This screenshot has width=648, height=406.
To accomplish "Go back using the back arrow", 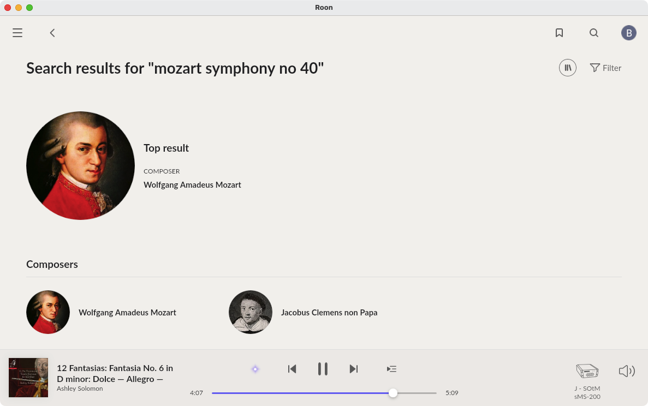I will (52, 33).
